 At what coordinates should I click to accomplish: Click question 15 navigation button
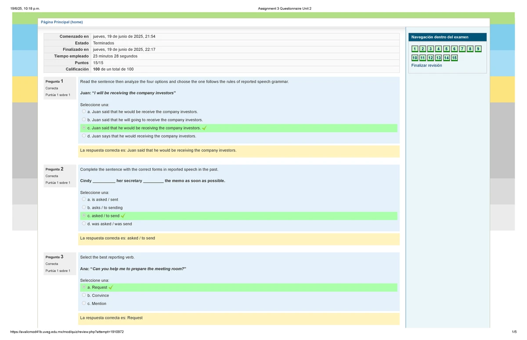tap(454, 58)
